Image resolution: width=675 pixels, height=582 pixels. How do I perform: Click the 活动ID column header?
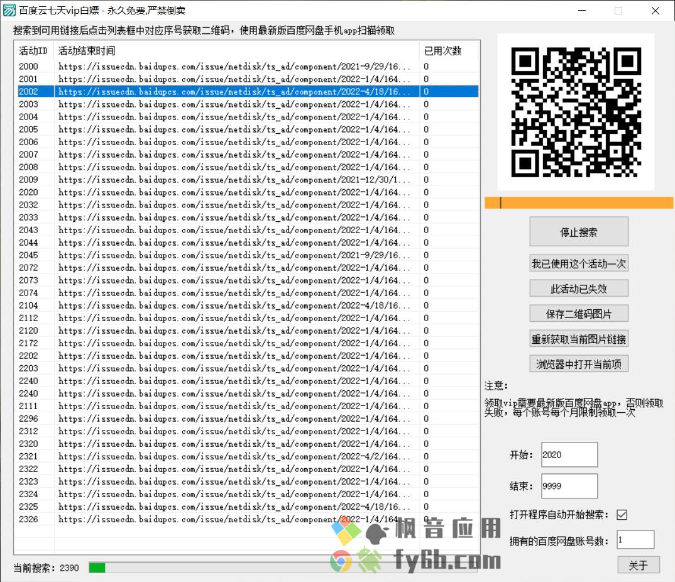(33, 51)
